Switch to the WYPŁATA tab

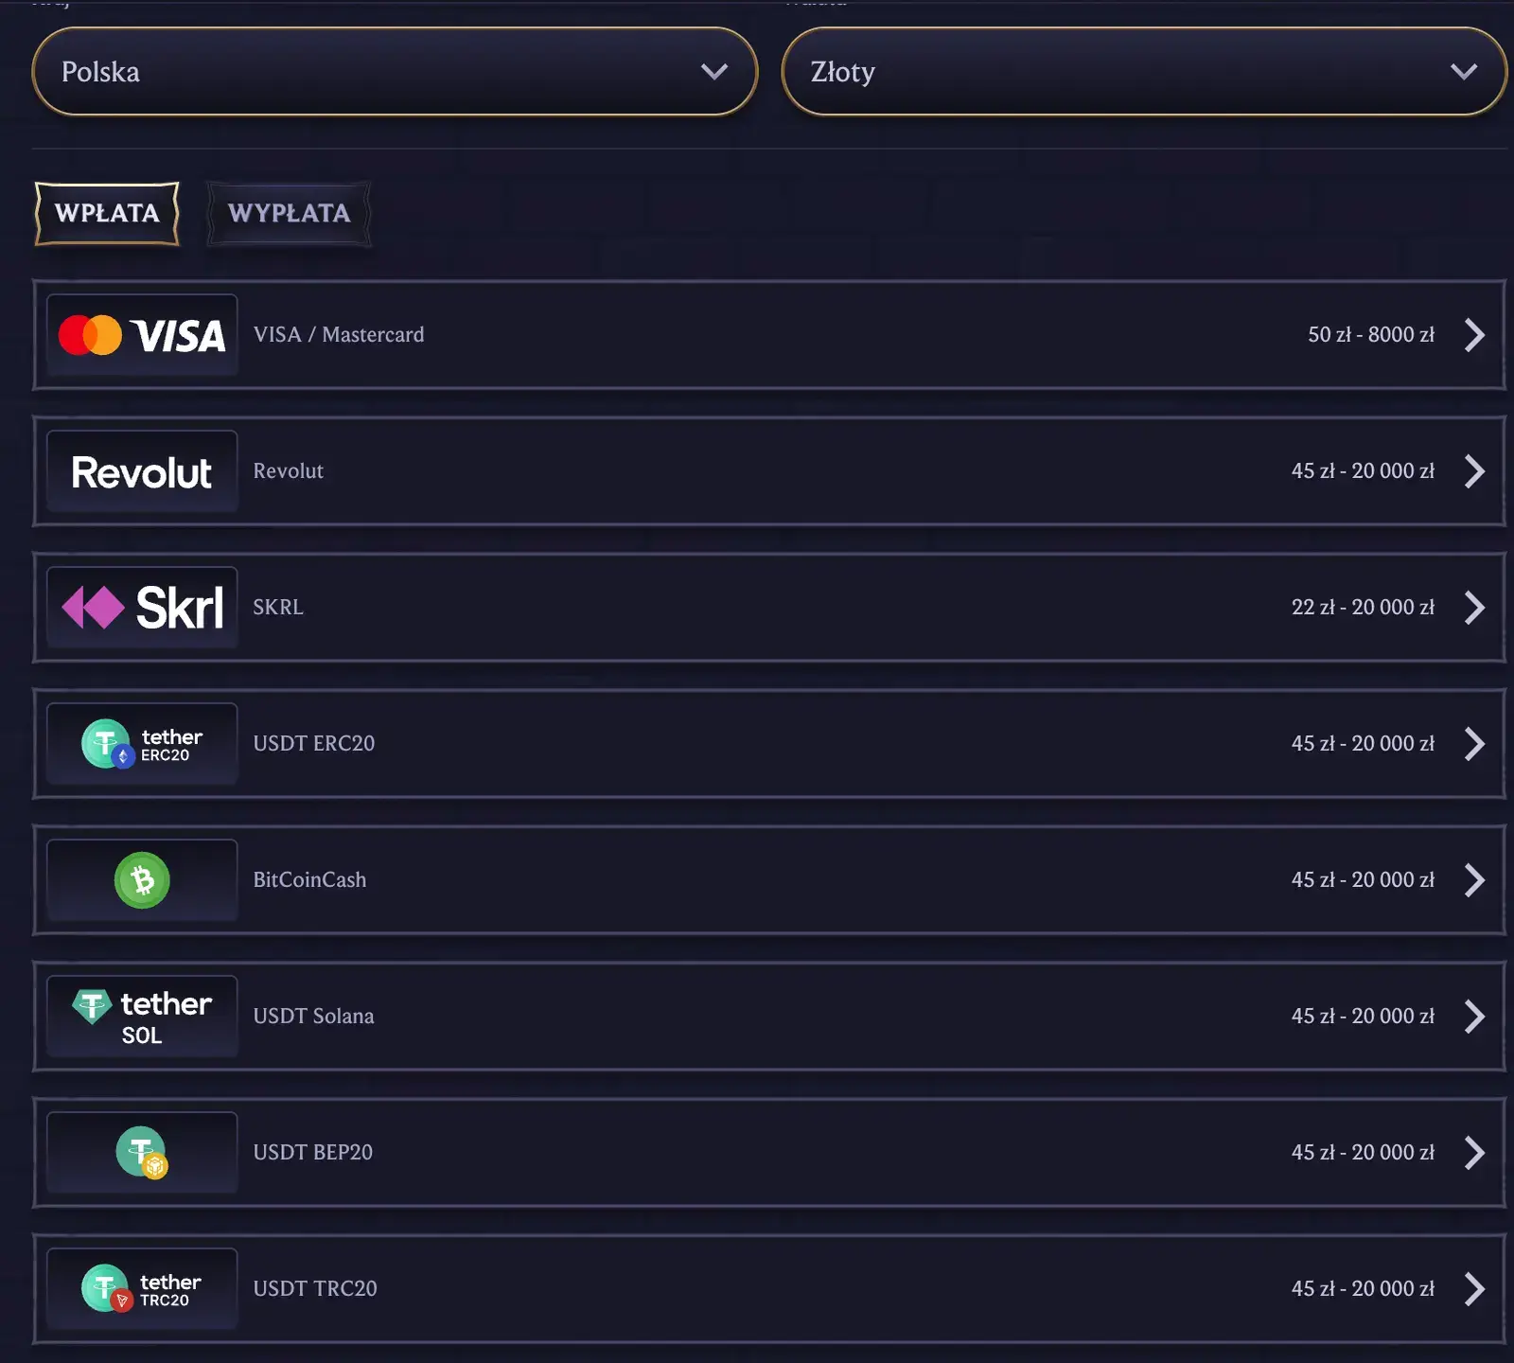pos(289,213)
